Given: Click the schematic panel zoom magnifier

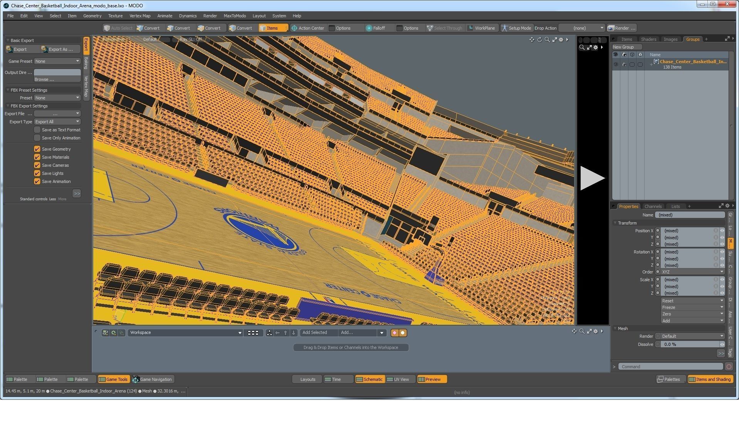Looking at the screenshot, I should [582, 331].
